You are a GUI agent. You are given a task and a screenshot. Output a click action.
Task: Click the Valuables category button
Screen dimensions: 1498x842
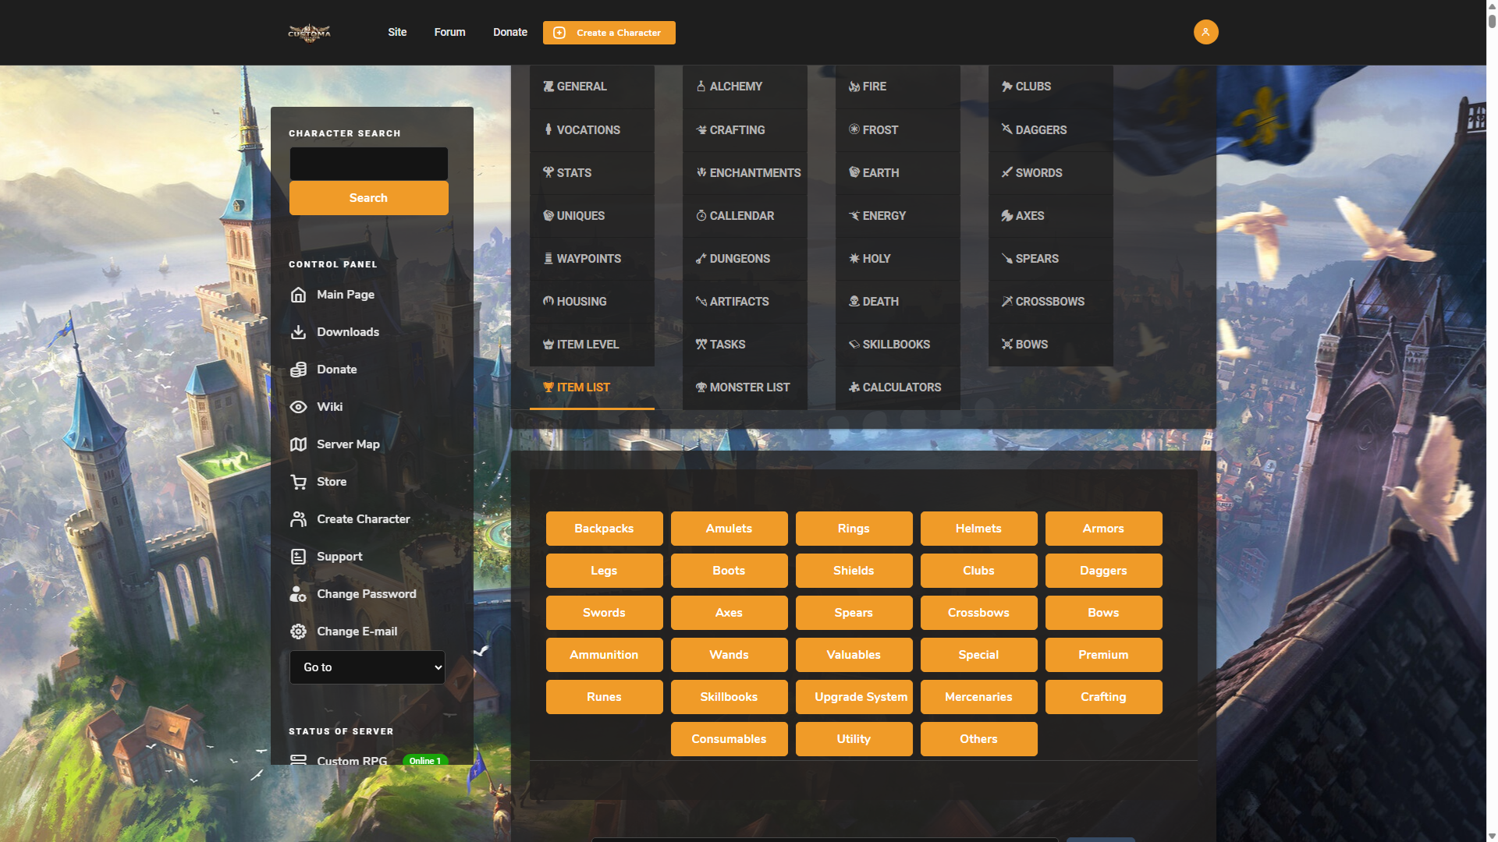(x=854, y=655)
